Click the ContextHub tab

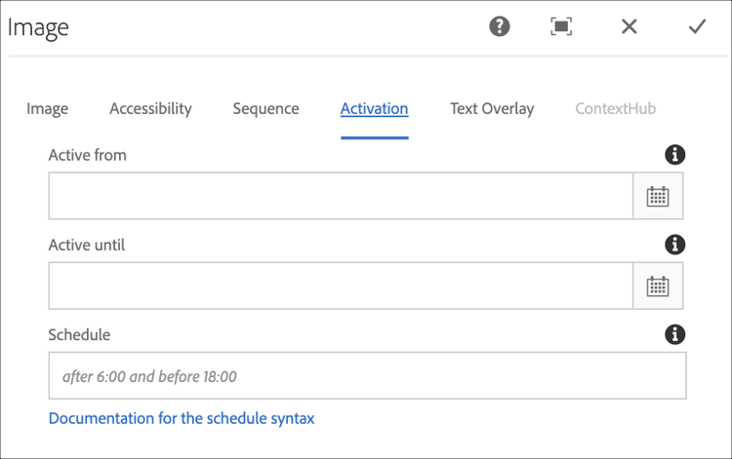(615, 108)
